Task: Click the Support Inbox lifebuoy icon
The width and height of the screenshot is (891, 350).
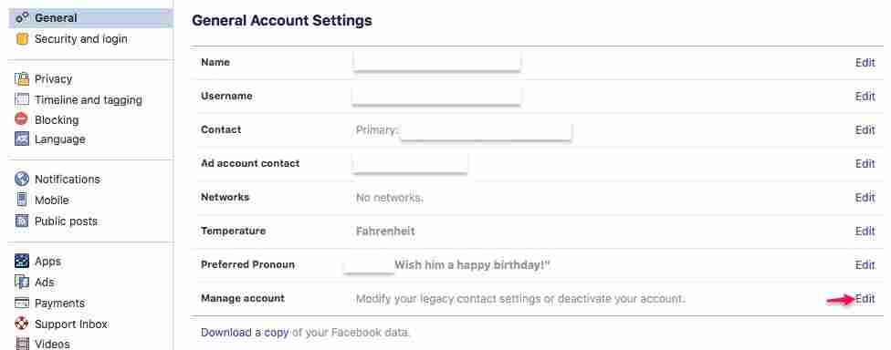Action: pyautogui.click(x=22, y=324)
